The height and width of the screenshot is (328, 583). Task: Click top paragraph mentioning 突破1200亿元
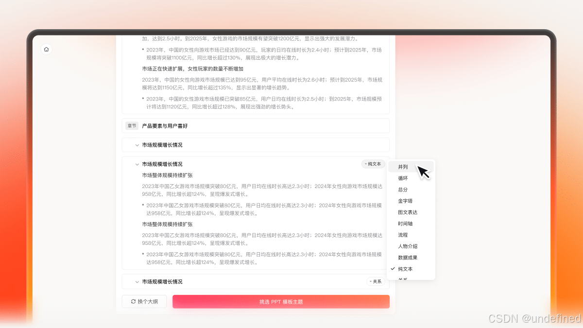(250, 38)
